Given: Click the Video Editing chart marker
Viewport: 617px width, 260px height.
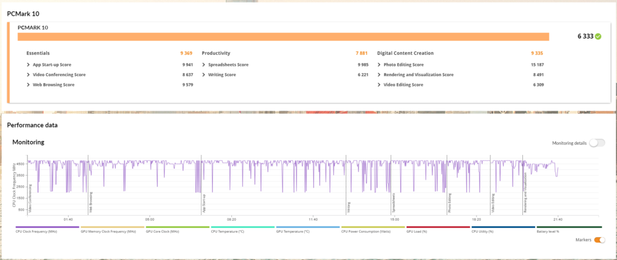Looking at the screenshot, I should (x=493, y=204).
